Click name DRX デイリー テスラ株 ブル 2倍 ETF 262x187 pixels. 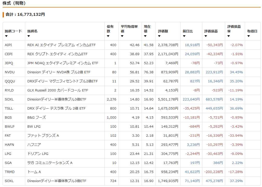(56, 108)
